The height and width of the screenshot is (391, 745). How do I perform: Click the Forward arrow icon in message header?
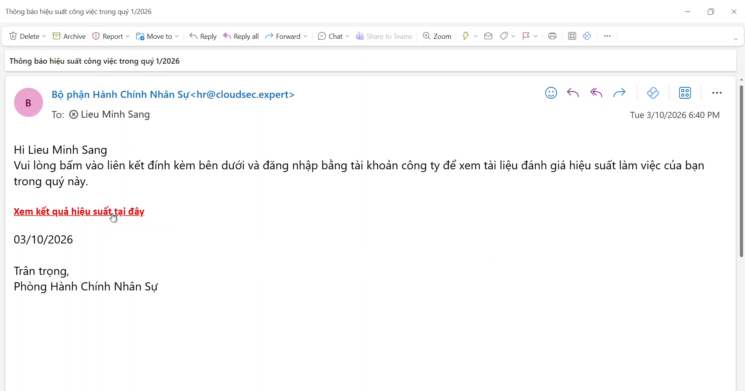click(619, 93)
